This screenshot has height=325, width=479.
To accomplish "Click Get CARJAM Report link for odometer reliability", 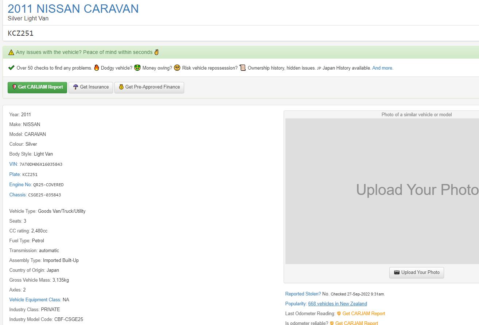I will (357, 323).
